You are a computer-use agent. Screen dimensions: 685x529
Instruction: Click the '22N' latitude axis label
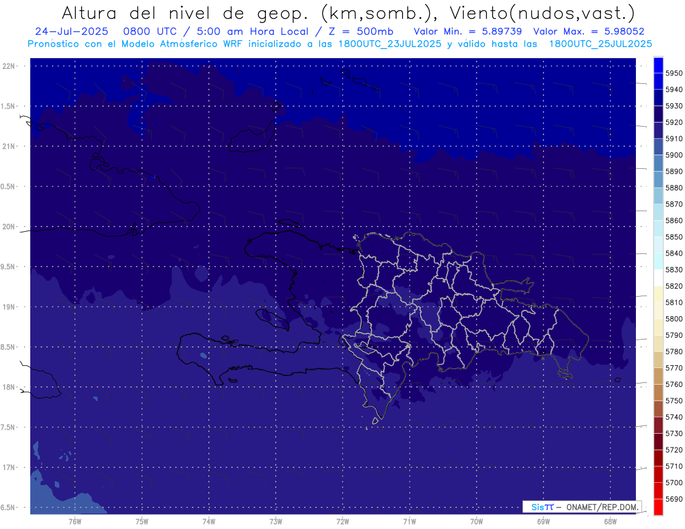click(9, 66)
